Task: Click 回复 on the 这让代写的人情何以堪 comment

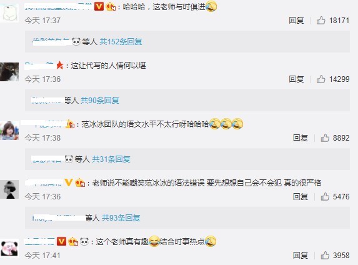Action: click(x=296, y=79)
